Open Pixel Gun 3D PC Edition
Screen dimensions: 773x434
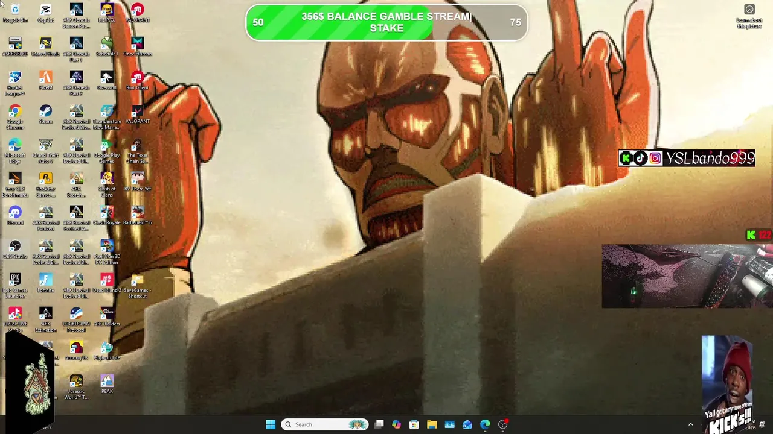(107, 253)
